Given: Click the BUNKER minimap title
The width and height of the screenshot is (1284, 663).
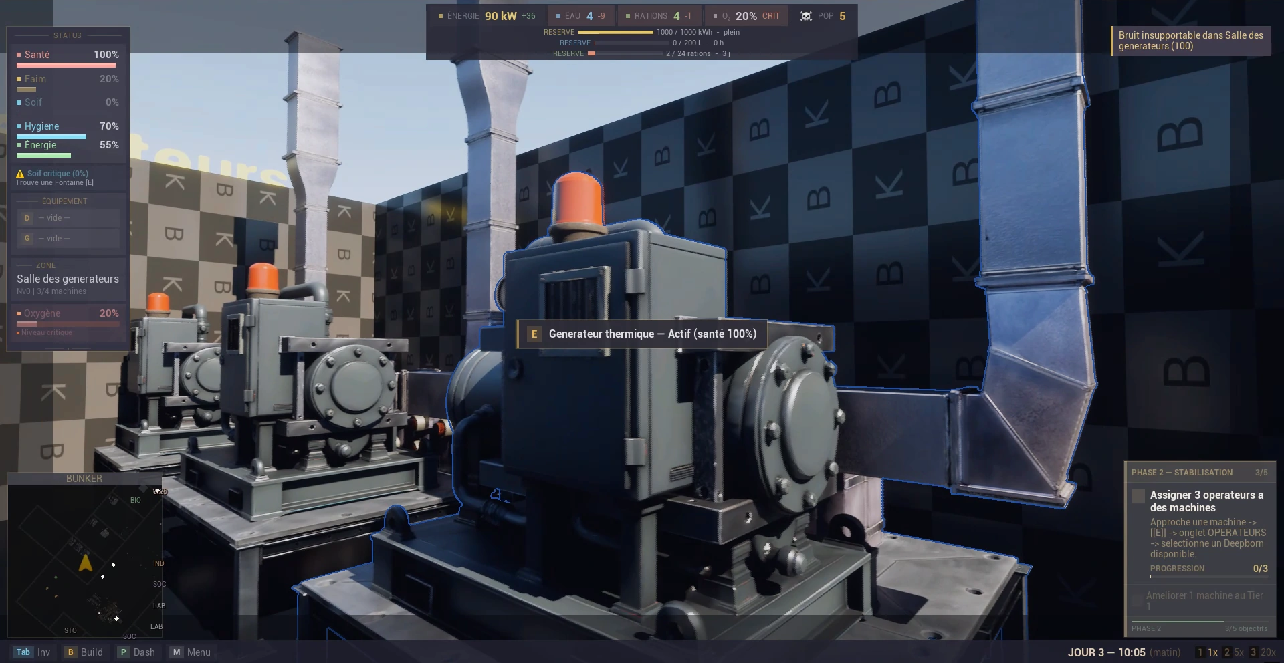Looking at the screenshot, I should pos(84,479).
